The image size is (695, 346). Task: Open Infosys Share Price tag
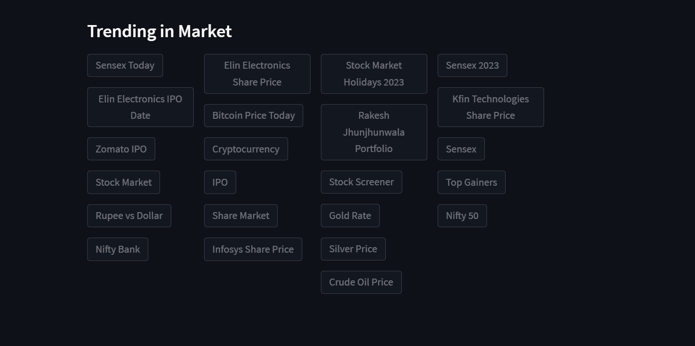pyautogui.click(x=253, y=249)
